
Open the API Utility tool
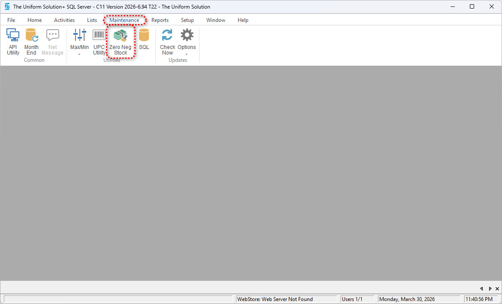pyautogui.click(x=13, y=42)
